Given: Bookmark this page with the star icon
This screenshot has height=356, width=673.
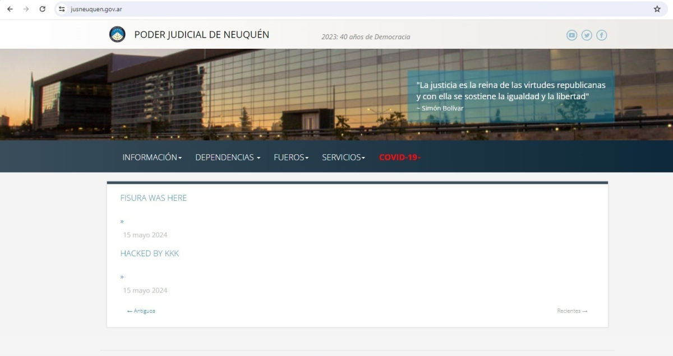Looking at the screenshot, I should pos(657,9).
